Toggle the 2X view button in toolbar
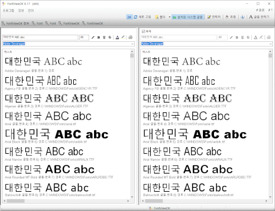 click(129, 17)
